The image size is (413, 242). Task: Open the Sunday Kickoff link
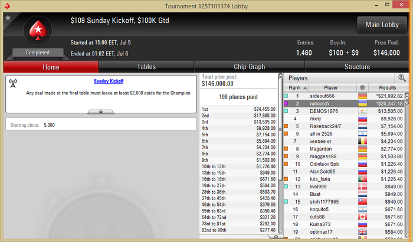point(109,81)
